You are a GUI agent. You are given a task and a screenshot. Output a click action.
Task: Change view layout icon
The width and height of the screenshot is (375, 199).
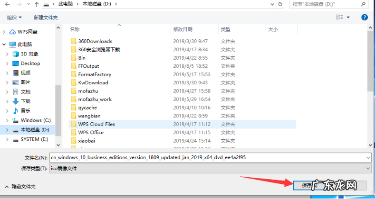[340, 17]
